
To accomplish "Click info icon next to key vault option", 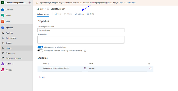I will tap(85, 51).
